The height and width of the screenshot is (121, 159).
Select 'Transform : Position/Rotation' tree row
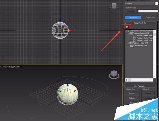(x=140, y=31)
